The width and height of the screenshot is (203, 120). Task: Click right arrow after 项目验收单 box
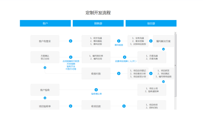tap(70, 106)
